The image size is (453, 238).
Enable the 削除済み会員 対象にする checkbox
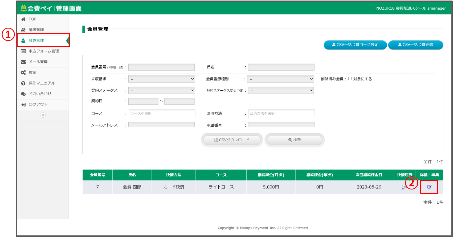click(x=350, y=79)
